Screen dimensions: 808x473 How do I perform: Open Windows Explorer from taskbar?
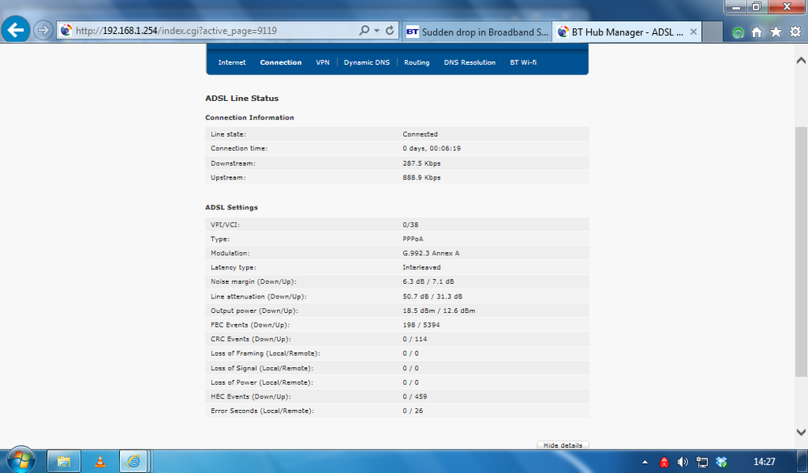pos(63,461)
